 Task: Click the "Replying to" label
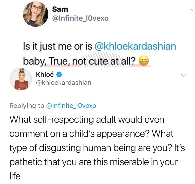[x=27, y=106]
